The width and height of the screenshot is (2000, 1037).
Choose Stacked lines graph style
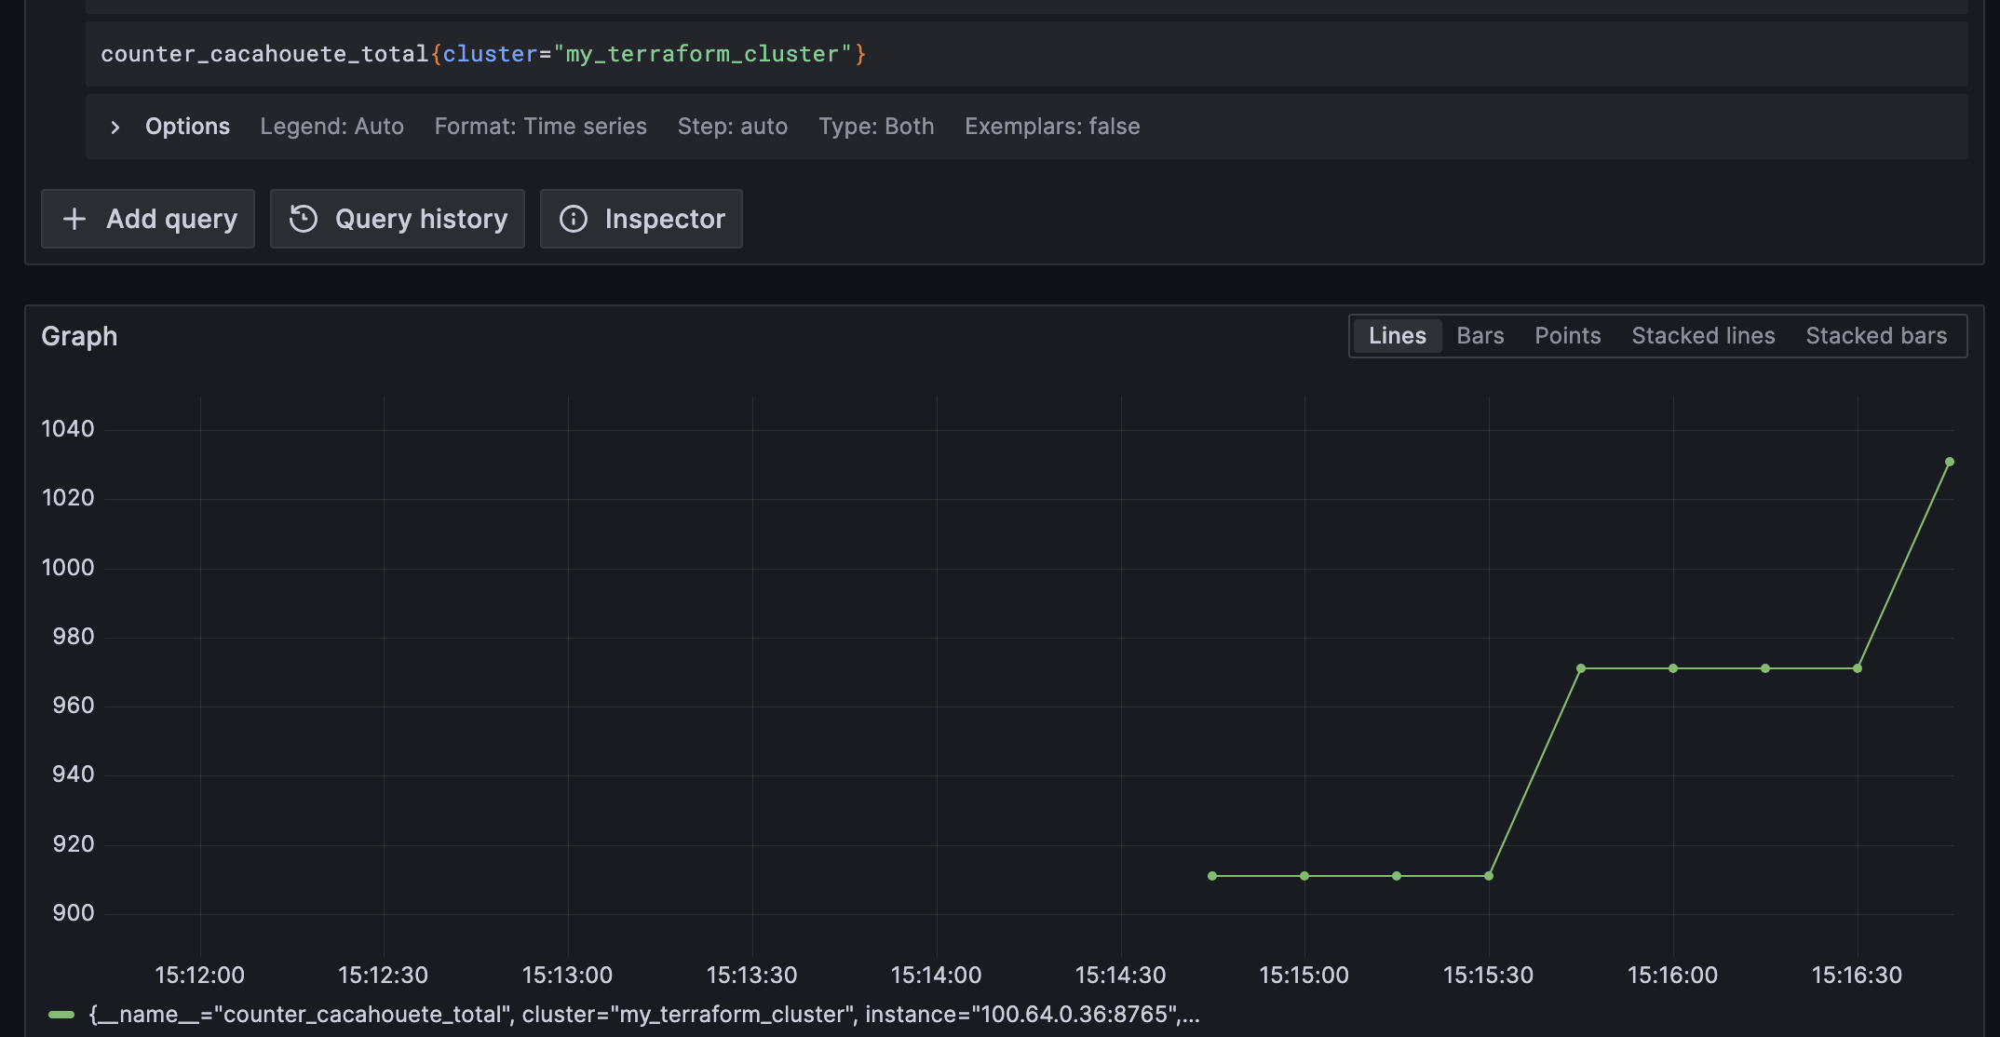coord(1702,336)
